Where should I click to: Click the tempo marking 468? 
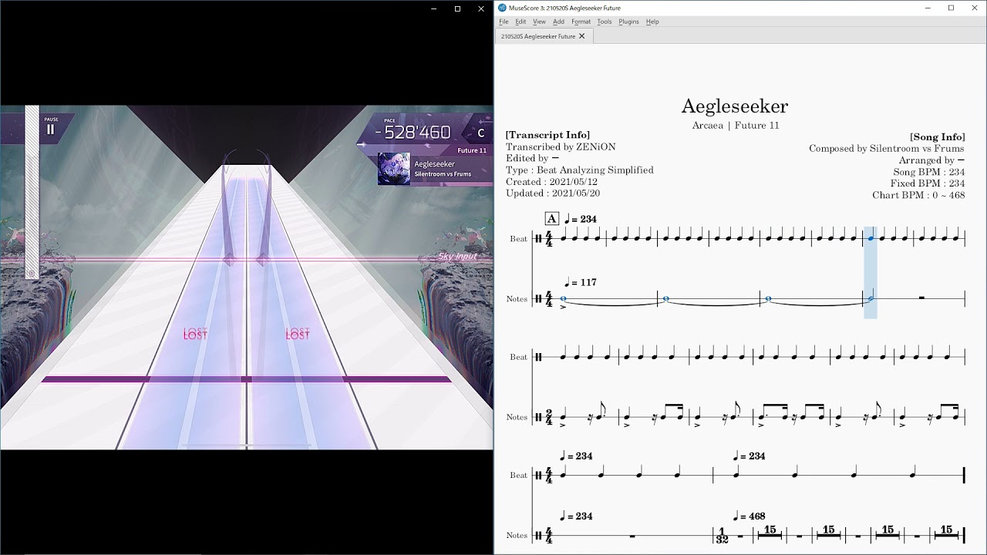[x=750, y=516]
